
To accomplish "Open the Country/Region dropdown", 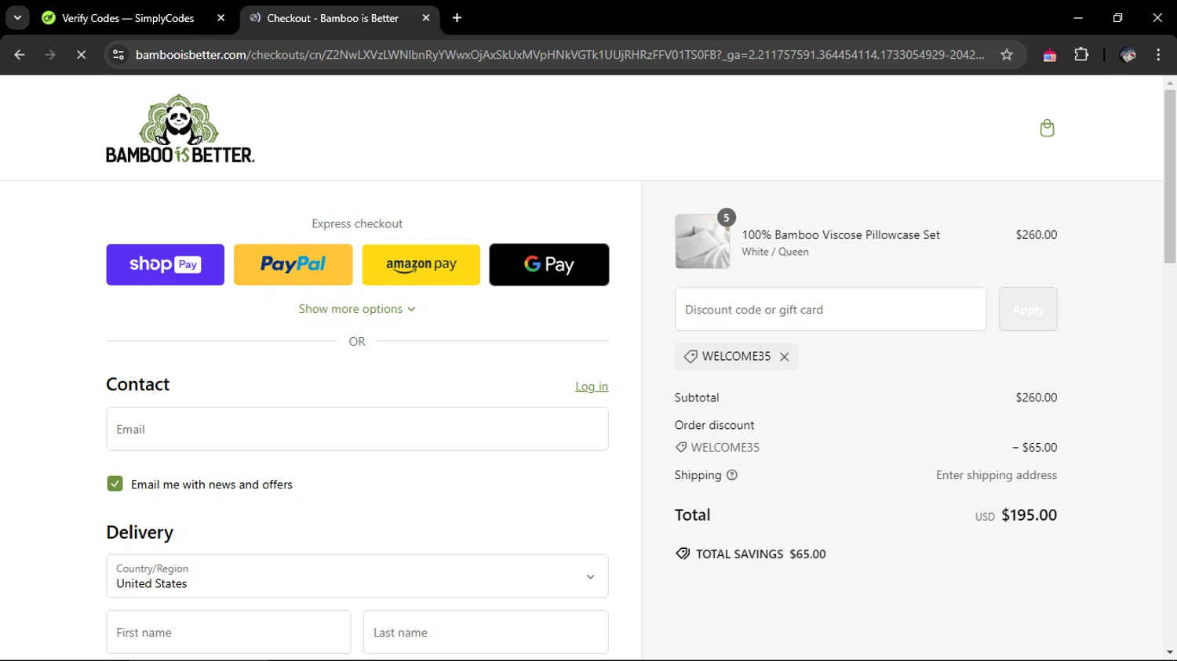I will coord(357,576).
